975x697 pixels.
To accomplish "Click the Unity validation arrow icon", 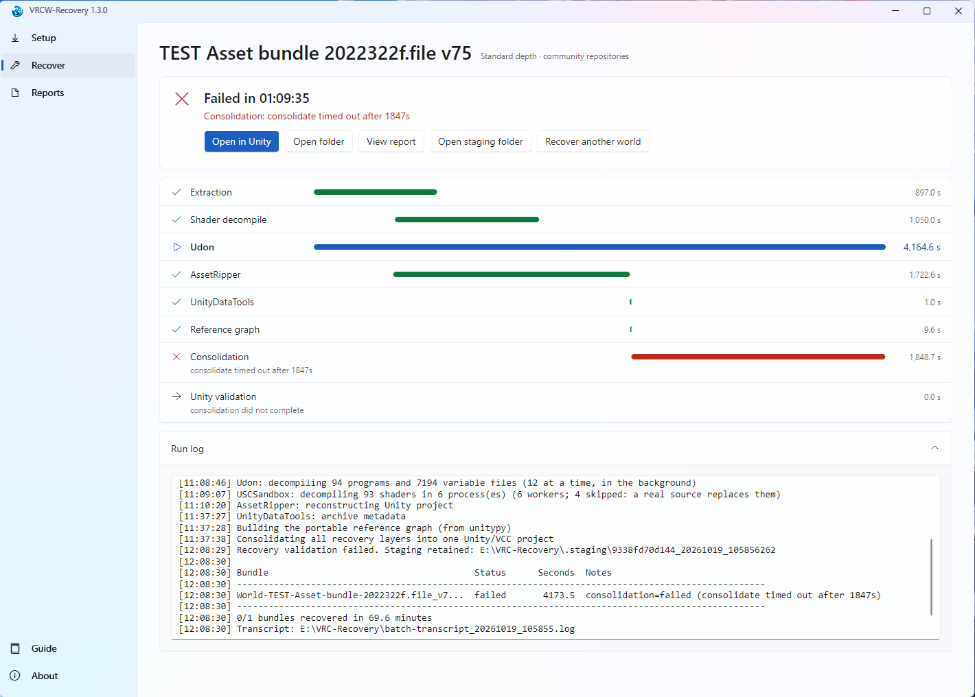I will click(x=176, y=397).
